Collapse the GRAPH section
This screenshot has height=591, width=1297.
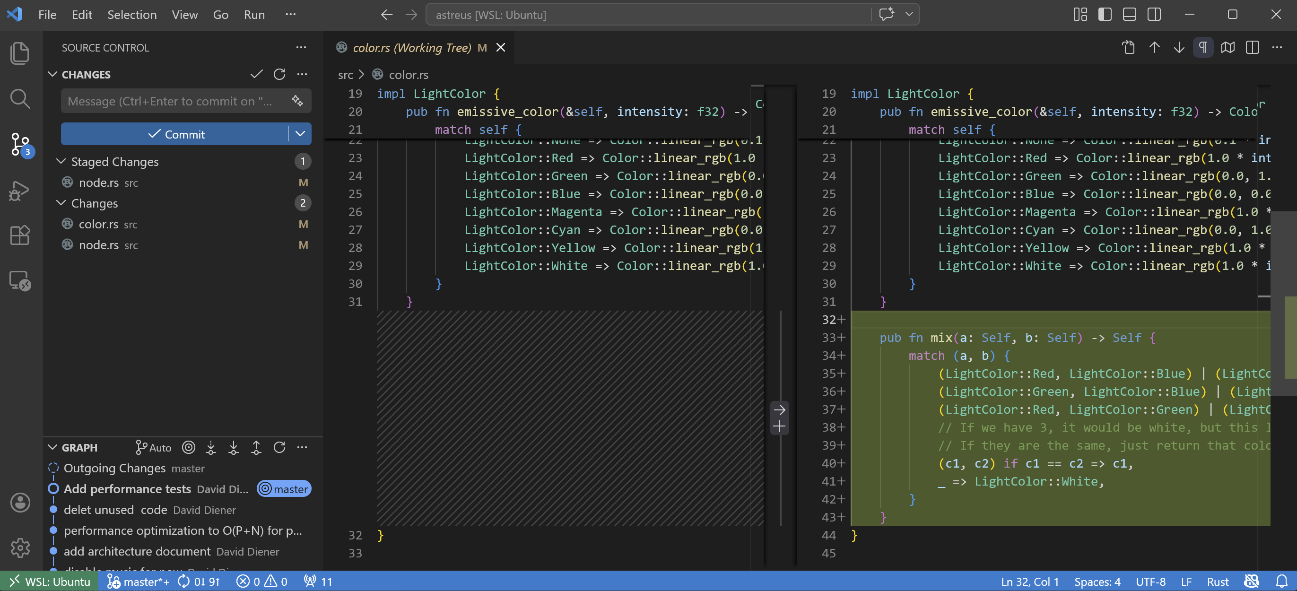point(52,447)
